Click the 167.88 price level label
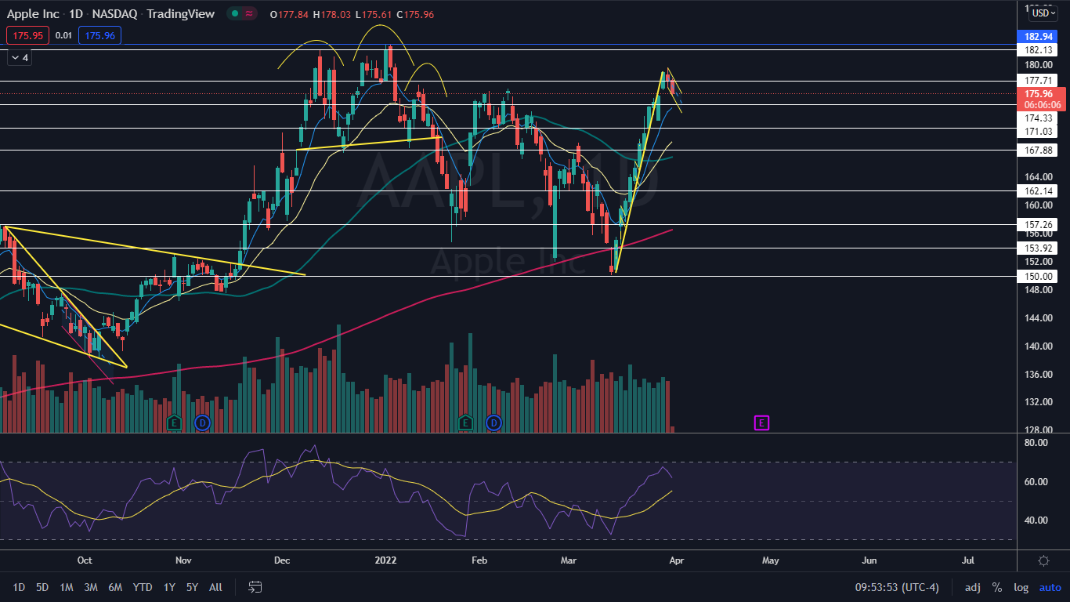Viewport: 1070px width, 602px height. [x=1038, y=150]
